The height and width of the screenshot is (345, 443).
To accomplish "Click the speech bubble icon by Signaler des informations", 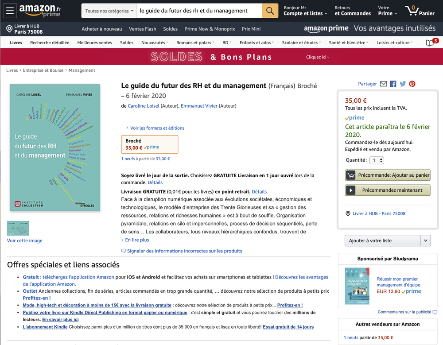I will click(x=123, y=251).
